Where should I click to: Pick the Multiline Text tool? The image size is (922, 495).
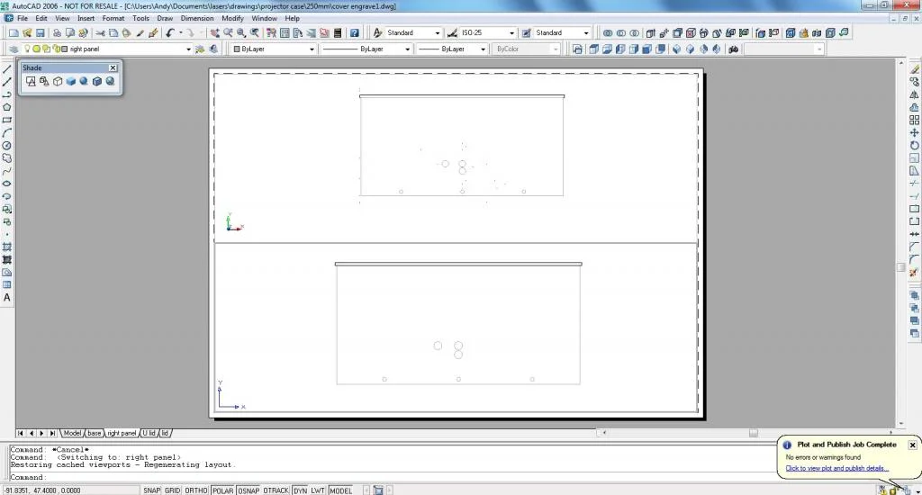tap(7, 298)
